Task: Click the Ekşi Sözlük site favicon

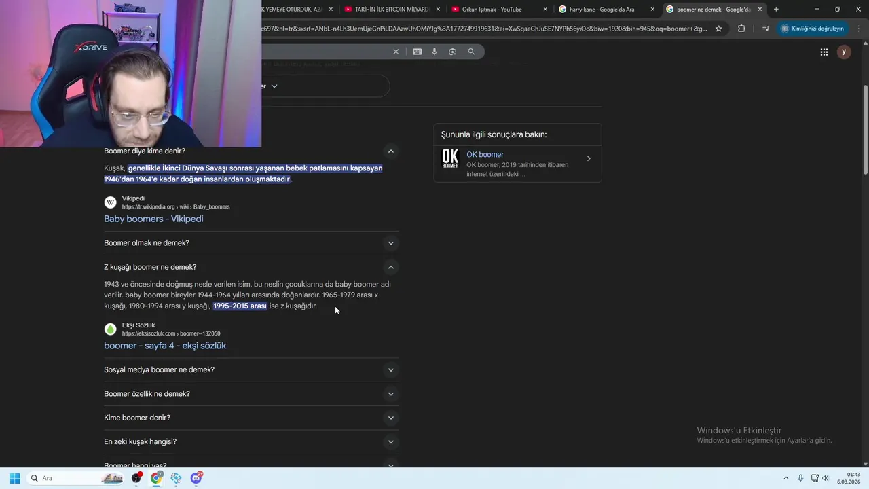Action: pyautogui.click(x=110, y=329)
